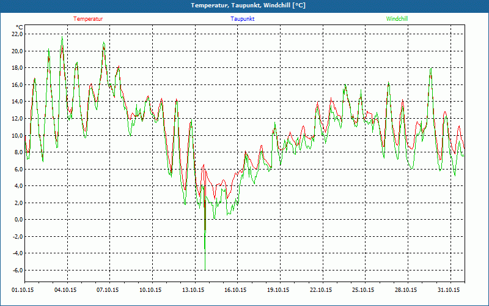Click the 22,0 y-axis value
This screenshot has width=489, height=306.
click(18, 34)
